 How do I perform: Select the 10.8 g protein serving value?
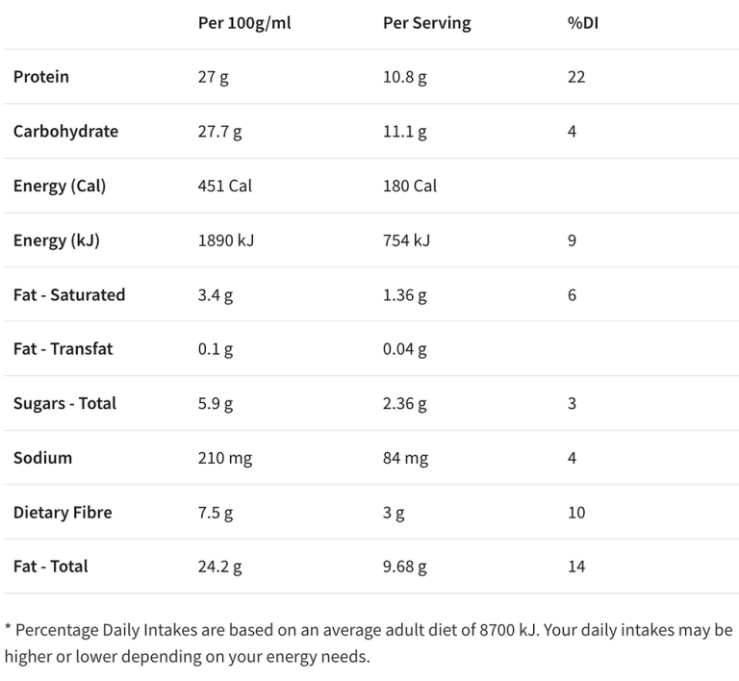pyautogui.click(x=405, y=77)
